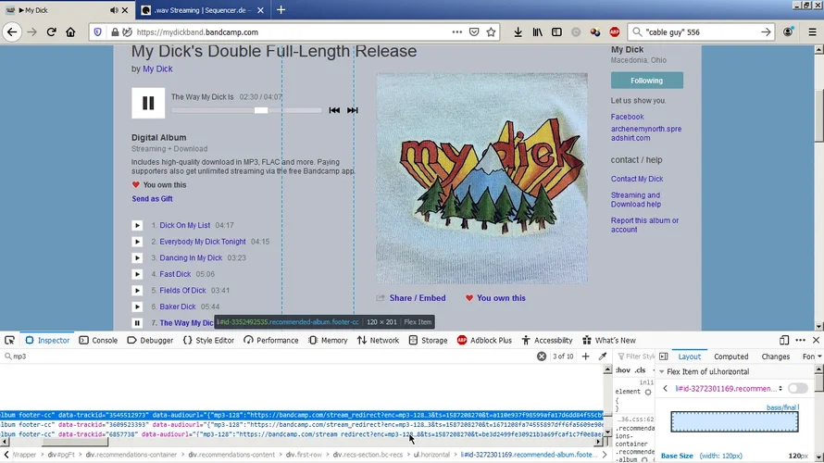Mute audio on My Dick tab

pyautogui.click(x=114, y=10)
